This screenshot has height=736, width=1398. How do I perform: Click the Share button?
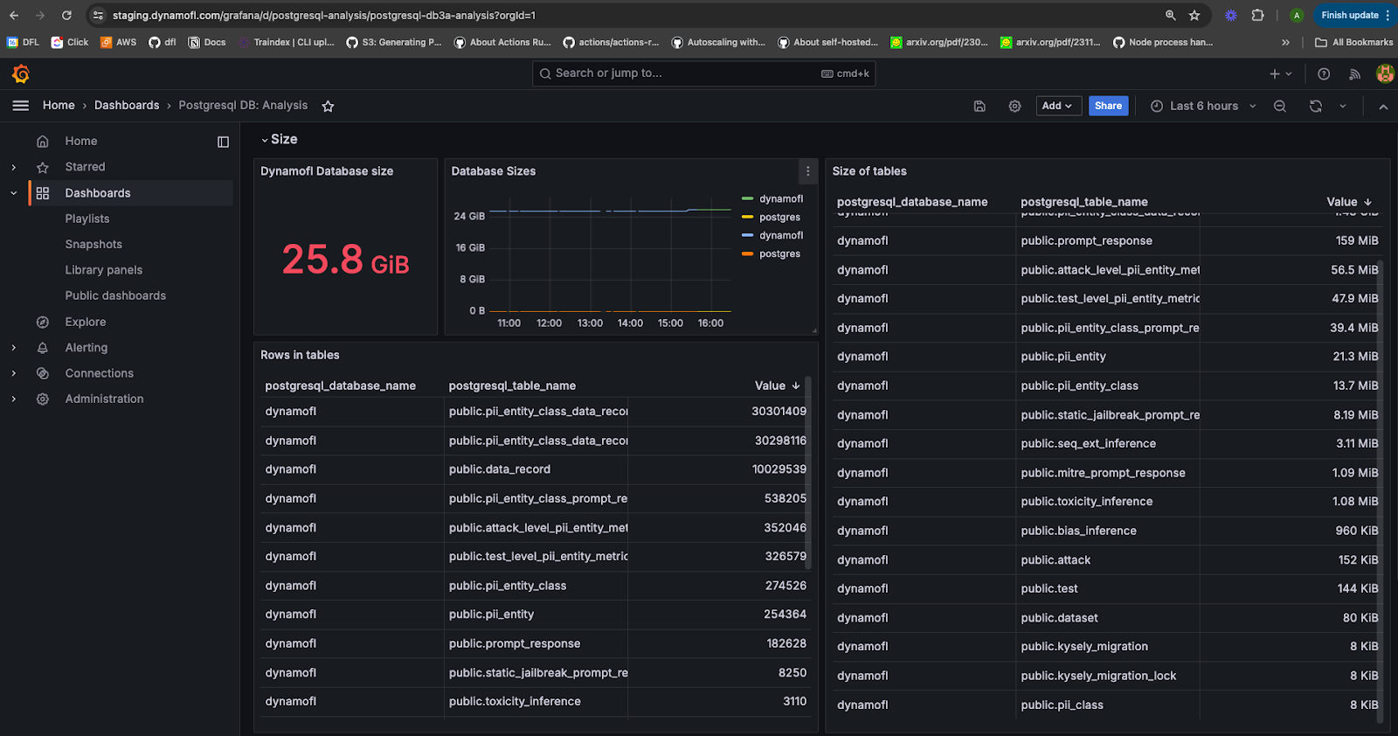(1108, 106)
